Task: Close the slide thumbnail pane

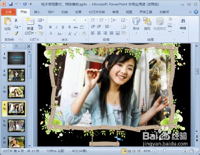Action: (x=28, y=46)
